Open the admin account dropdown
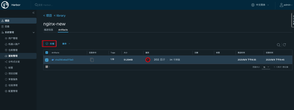This screenshot has height=110, width=294. pyautogui.click(x=288, y=5)
